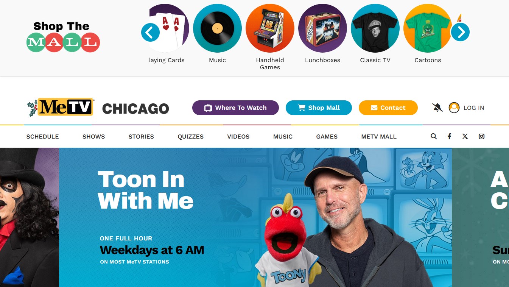The width and height of the screenshot is (509, 287).
Task: Open the MeTV Facebook page icon
Action: [449, 137]
